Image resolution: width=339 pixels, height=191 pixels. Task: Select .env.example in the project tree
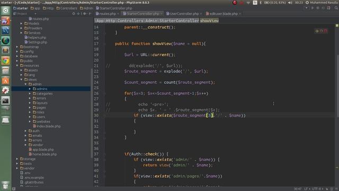click(x=32, y=178)
